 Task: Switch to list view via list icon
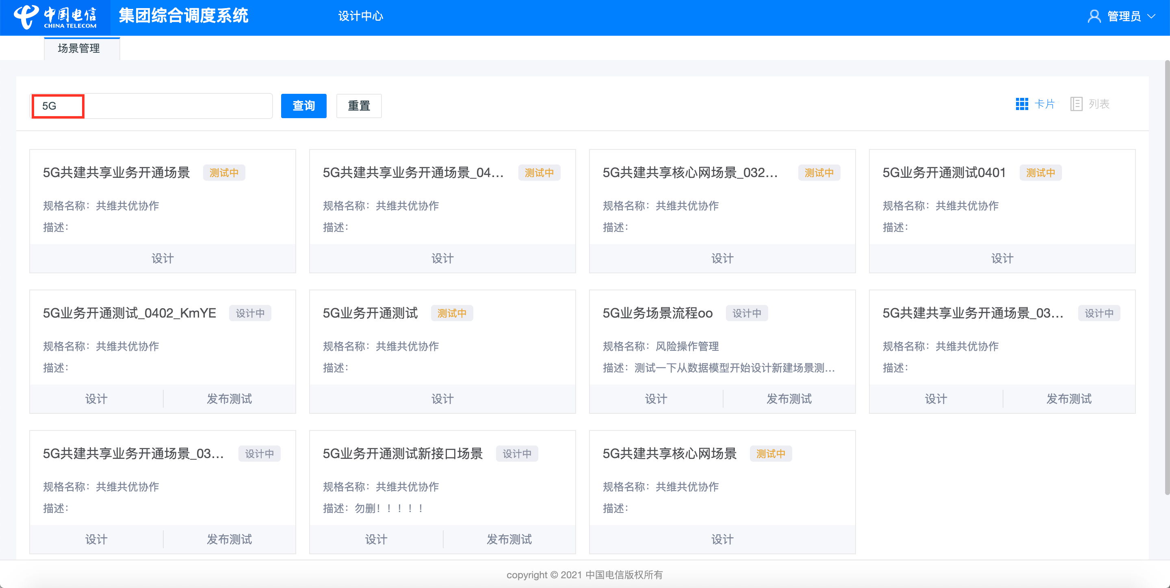(x=1076, y=104)
